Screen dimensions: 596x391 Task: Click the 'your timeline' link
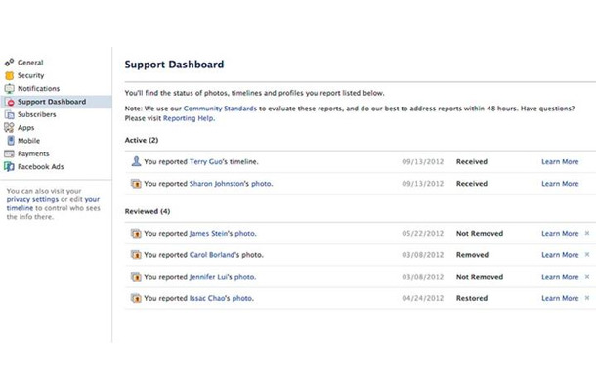click(53, 203)
